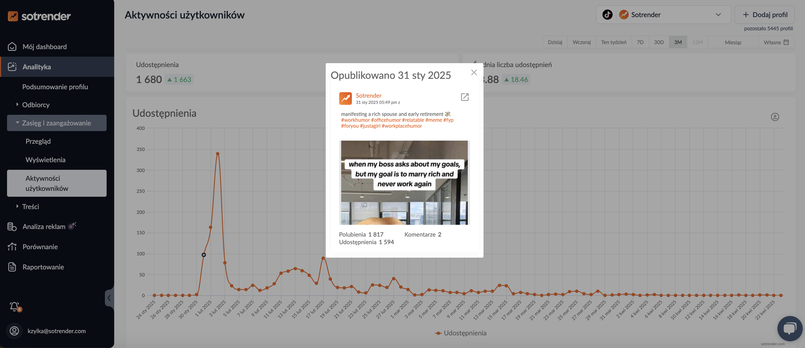805x348 pixels.
Task: Select the 7D time range
Action: (640, 42)
